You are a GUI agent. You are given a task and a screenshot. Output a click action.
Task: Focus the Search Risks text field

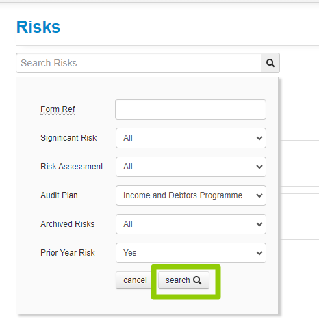coord(138,63)
